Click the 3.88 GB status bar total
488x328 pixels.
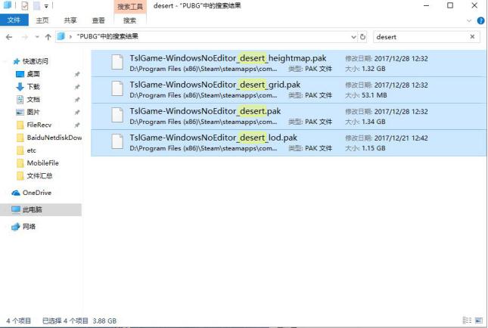coord(104,321)
